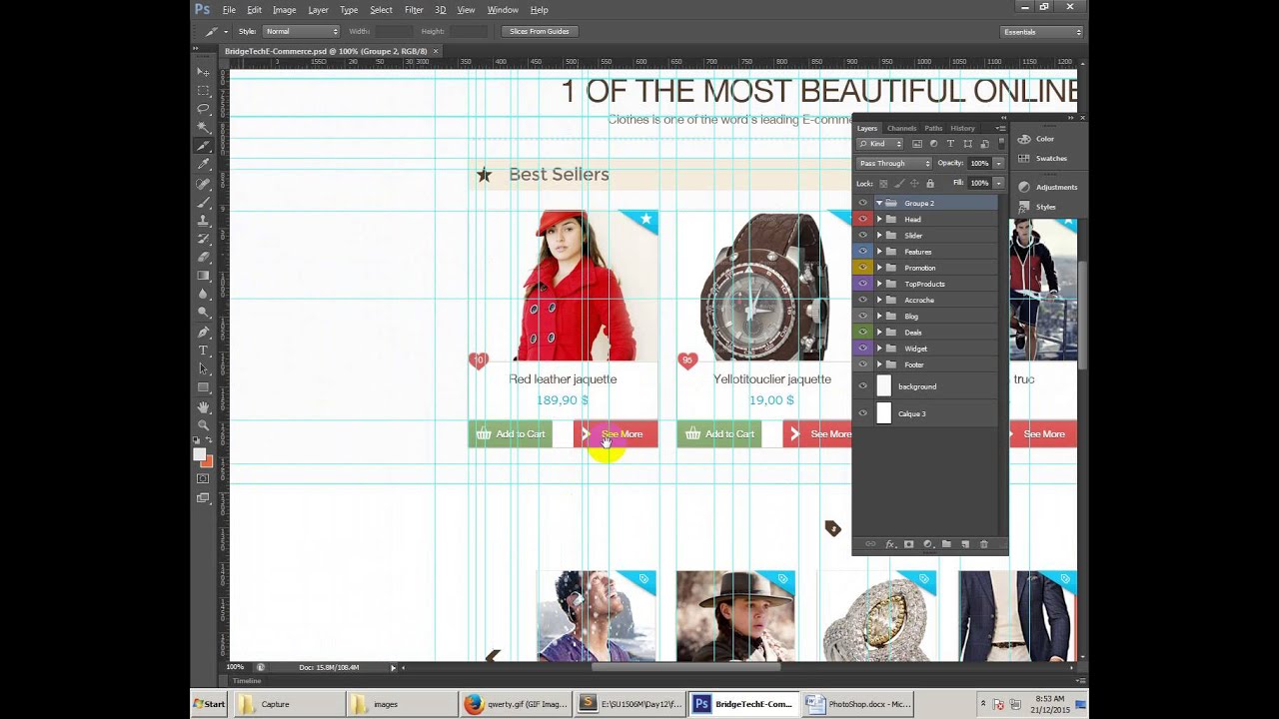Hide the Features group layer
Viewport: 1279px width, 719px height.
click(x=863, y=252)
